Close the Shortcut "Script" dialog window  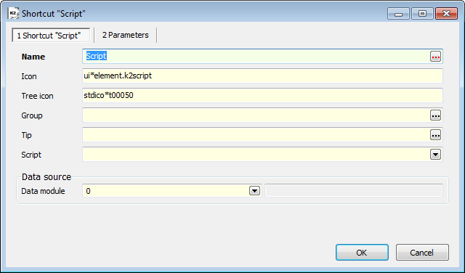click(x=446, y=14)
